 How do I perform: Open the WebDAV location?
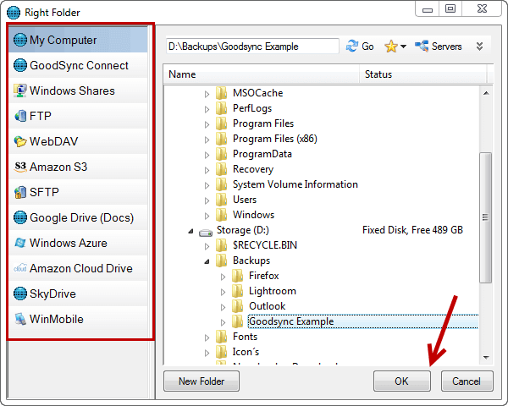pos(78,141)
